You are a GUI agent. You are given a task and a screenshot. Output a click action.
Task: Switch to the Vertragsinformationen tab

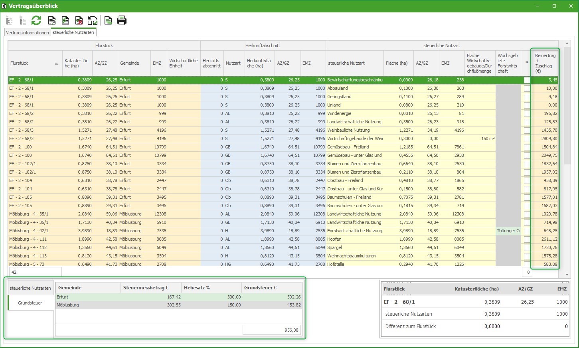point(28,33)
